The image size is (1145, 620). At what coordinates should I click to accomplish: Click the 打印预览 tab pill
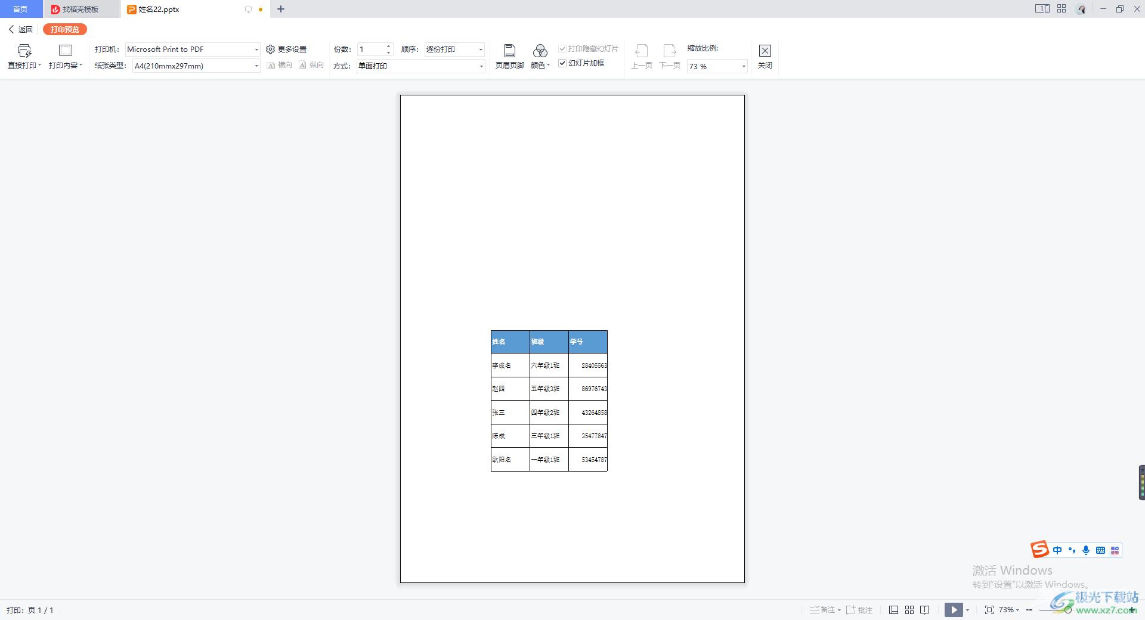65,29
